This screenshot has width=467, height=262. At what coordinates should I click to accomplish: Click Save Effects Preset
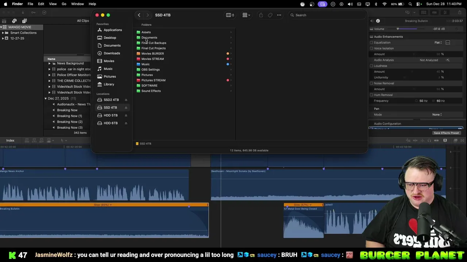coord(446,133)
